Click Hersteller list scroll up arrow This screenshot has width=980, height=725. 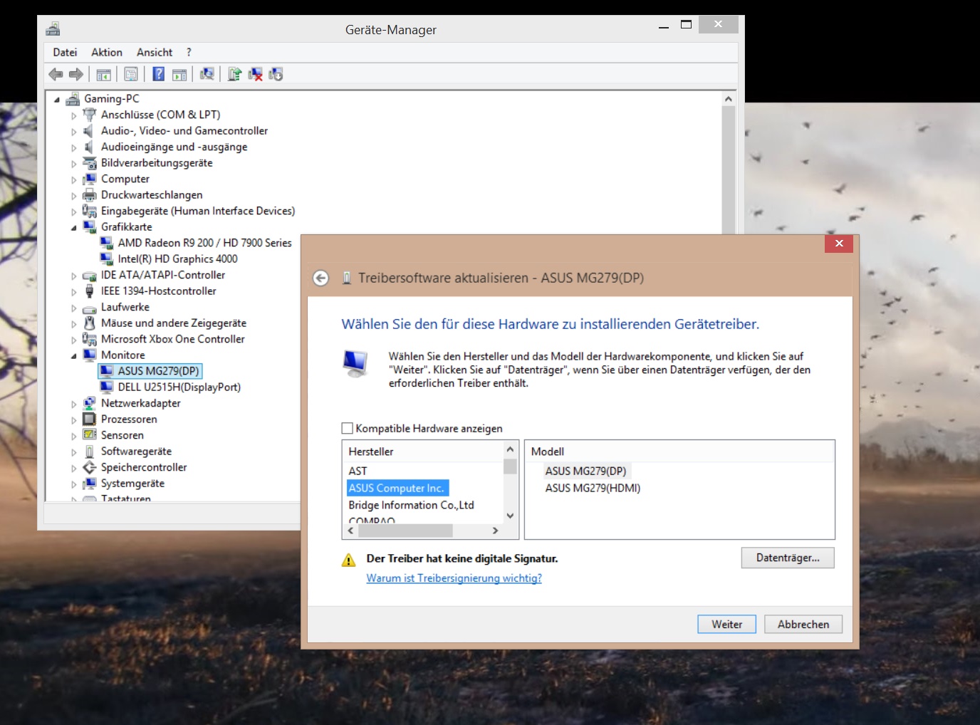click(510, 449)
